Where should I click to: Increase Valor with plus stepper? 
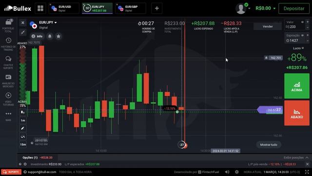click(x=308, y=22)
